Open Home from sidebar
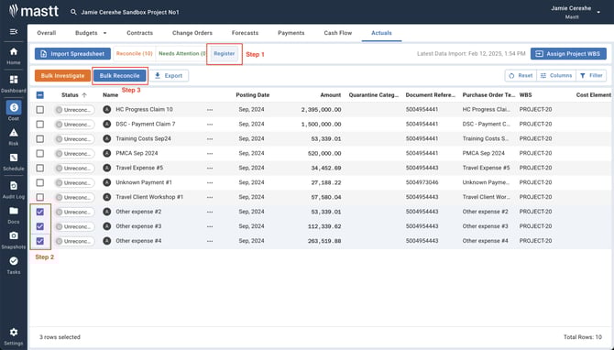 [14, 56]
